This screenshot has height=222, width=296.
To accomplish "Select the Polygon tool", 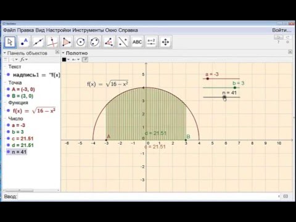I will (67, 42).
